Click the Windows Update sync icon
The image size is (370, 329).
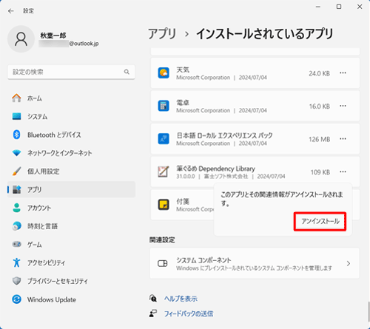16,299
